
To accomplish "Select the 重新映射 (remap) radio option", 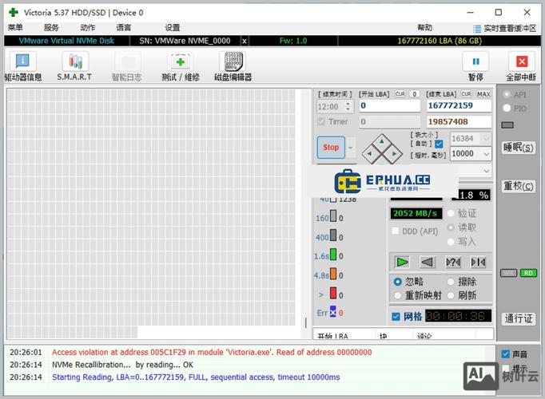I will pyautogui.click(x=397, y=295).
